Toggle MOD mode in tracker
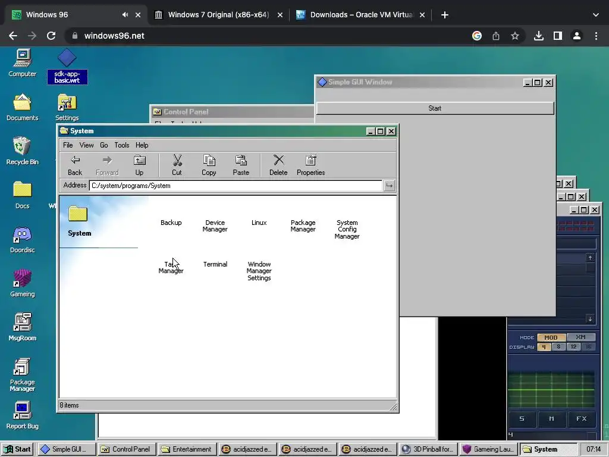Image resolution: width=609 pixels, height=457 pixels. click(551, 337)
